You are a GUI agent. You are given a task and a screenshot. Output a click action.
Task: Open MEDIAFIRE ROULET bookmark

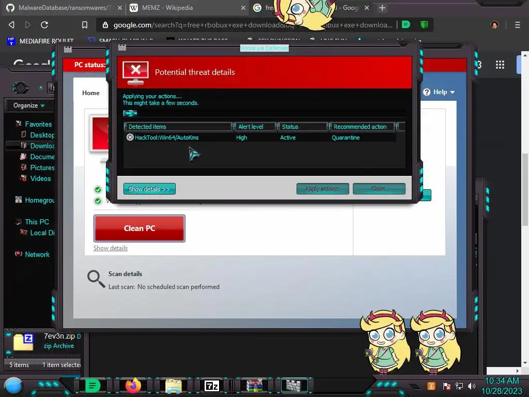click(x=40, y=41)
